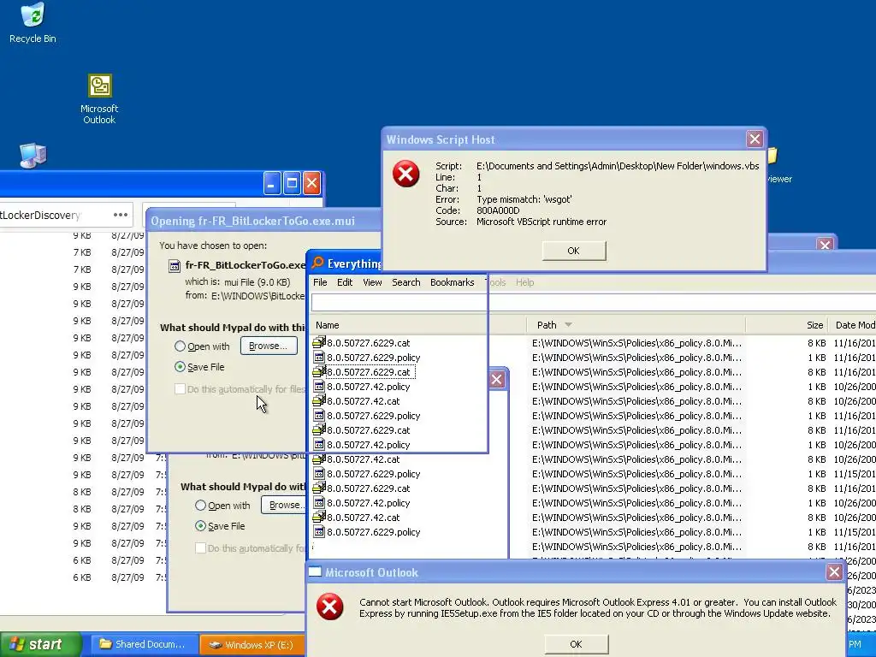This screenshot has height=657, width=876.
Task: Click the red error icon in Windows Script Host
Action: pyautogui.click(x=406, y=174)
